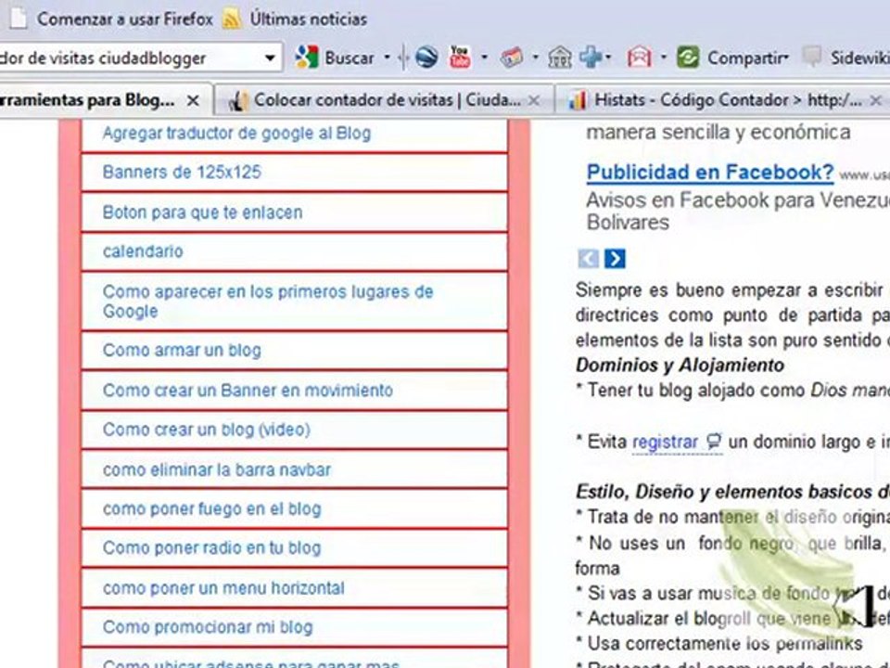
Task: Click the green Compartir icon
Action: coord(688,58)
